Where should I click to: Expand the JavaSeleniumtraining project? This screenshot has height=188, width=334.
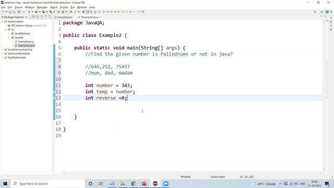click(2, 50)
